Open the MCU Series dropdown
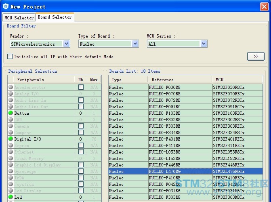The height and width of the screenshot is (202, 271). point(204,44)
